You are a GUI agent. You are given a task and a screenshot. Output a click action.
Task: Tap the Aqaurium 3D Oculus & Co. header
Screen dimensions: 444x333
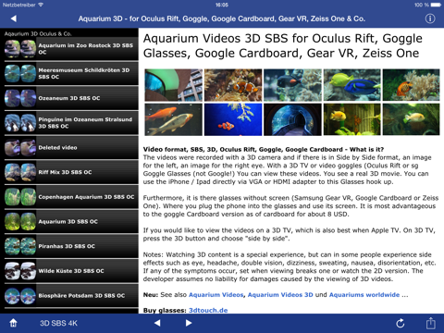pos(38,33)
